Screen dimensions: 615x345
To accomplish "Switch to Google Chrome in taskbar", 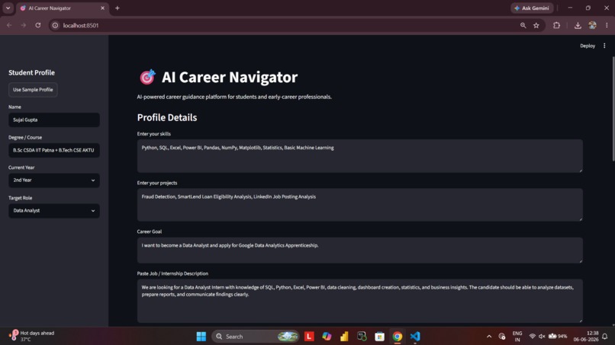I will click(x=398, y=337).
